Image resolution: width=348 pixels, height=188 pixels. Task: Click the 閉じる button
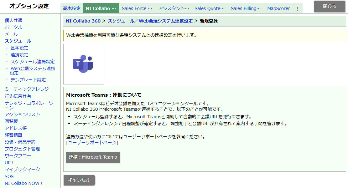pyautogui.click(x=329, y=7)
